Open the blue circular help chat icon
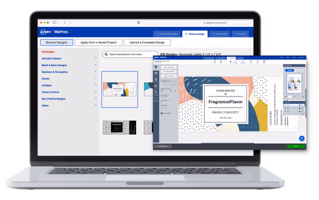 coord(302,138)
